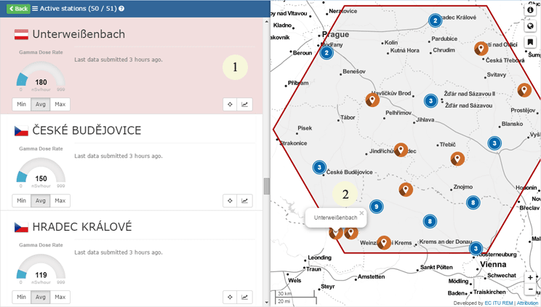Zoom out on the map with minus button
The image size is (541, 307).
[530, 289]
